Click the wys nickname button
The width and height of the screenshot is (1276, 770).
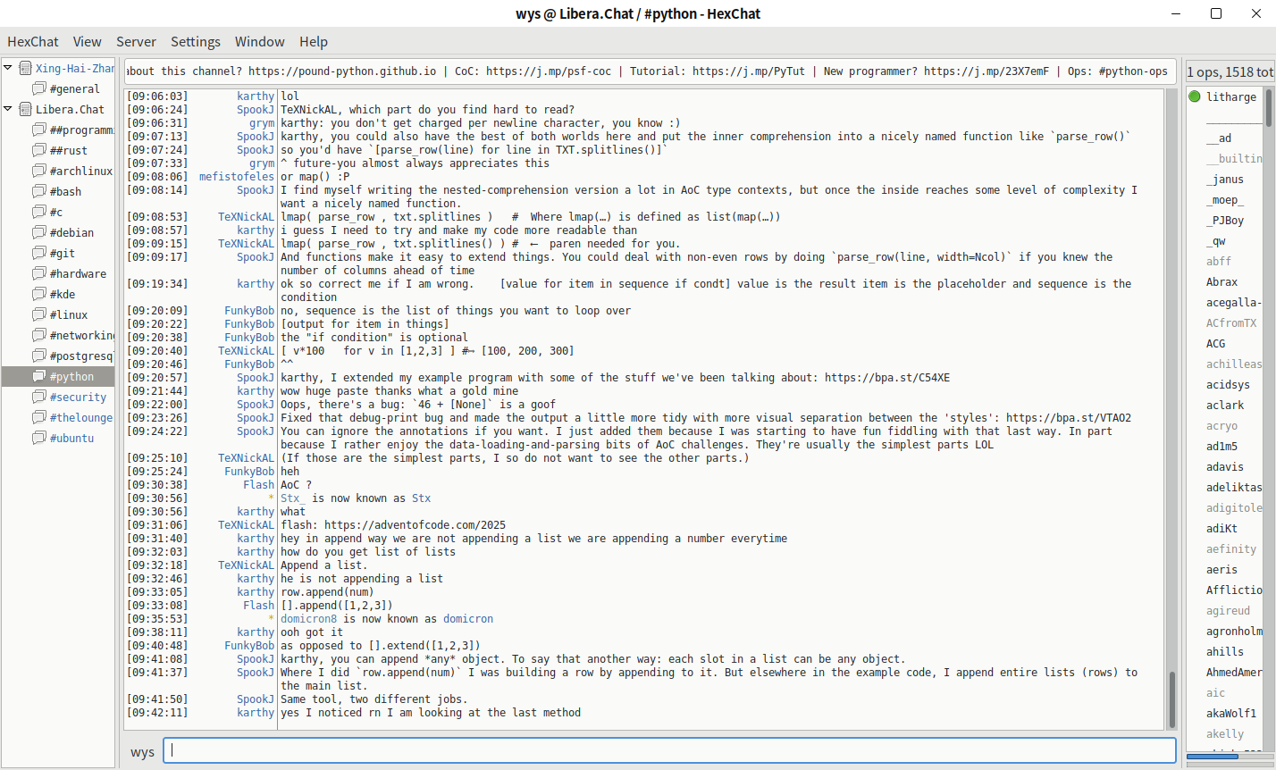142,752
